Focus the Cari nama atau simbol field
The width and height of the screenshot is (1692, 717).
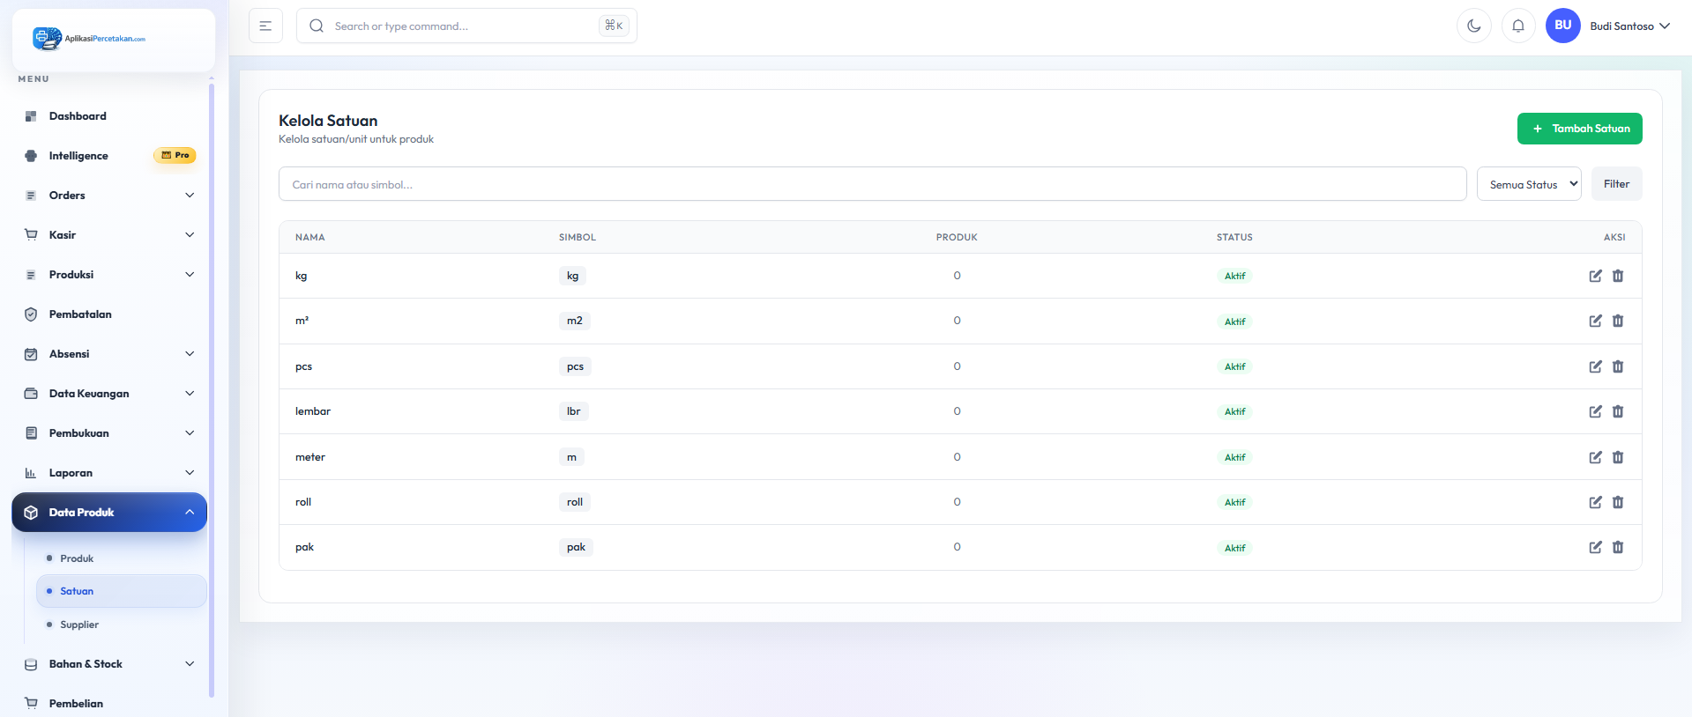coord(872,184)
